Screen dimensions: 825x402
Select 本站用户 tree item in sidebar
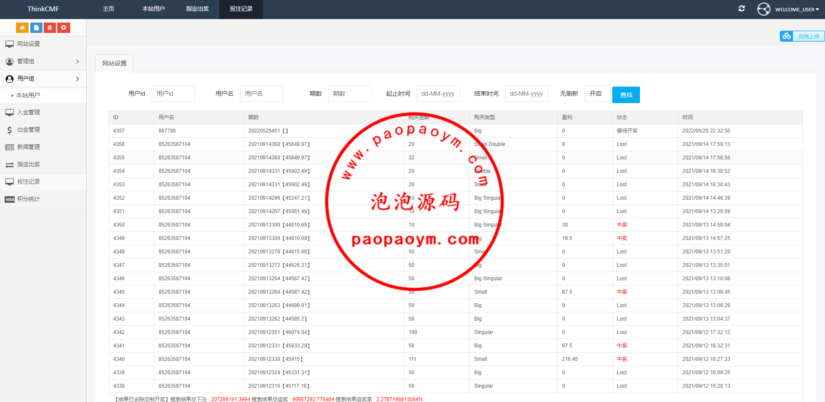click(x=28, y=95)
